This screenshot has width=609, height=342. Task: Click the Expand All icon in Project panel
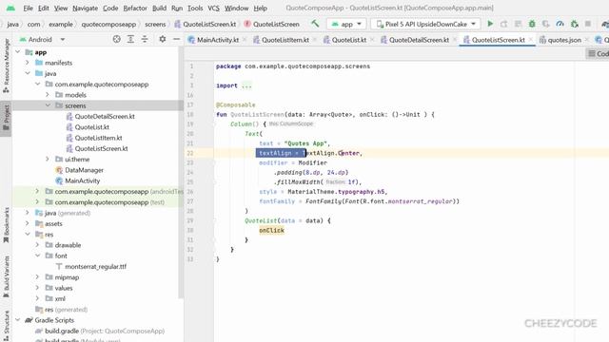(x=130, y=39)
